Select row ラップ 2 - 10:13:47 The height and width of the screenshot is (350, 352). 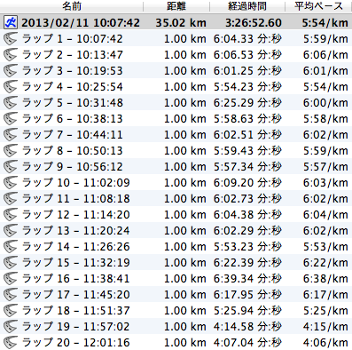pos(176,54)
